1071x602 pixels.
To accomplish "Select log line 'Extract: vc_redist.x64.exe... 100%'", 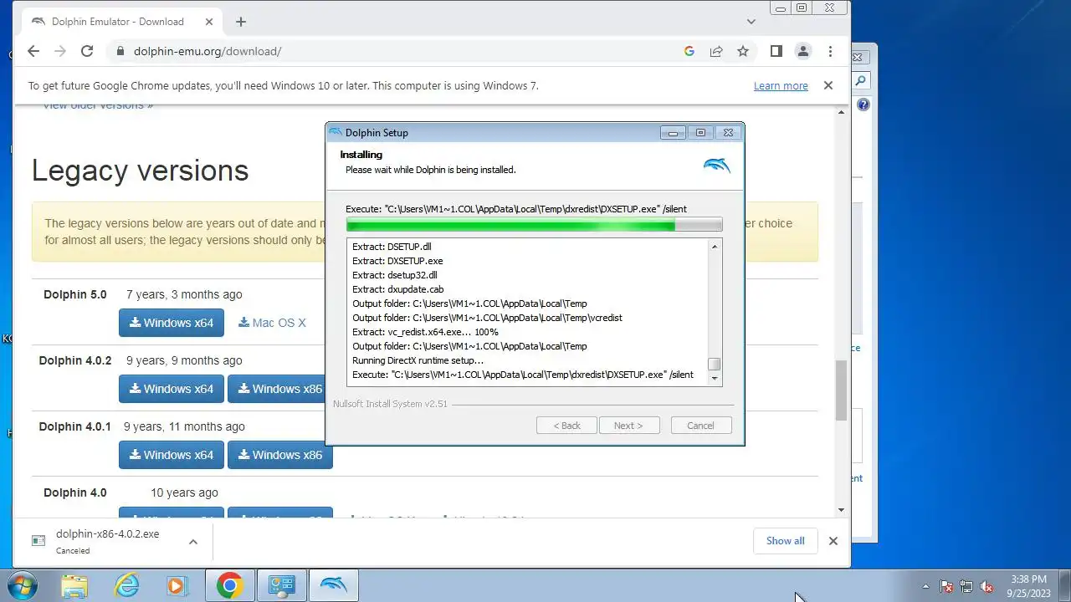I will [x=425, y=332].
